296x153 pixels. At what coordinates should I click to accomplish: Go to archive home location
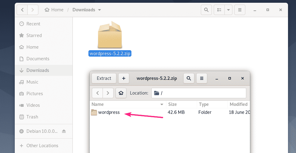point(121,93)
